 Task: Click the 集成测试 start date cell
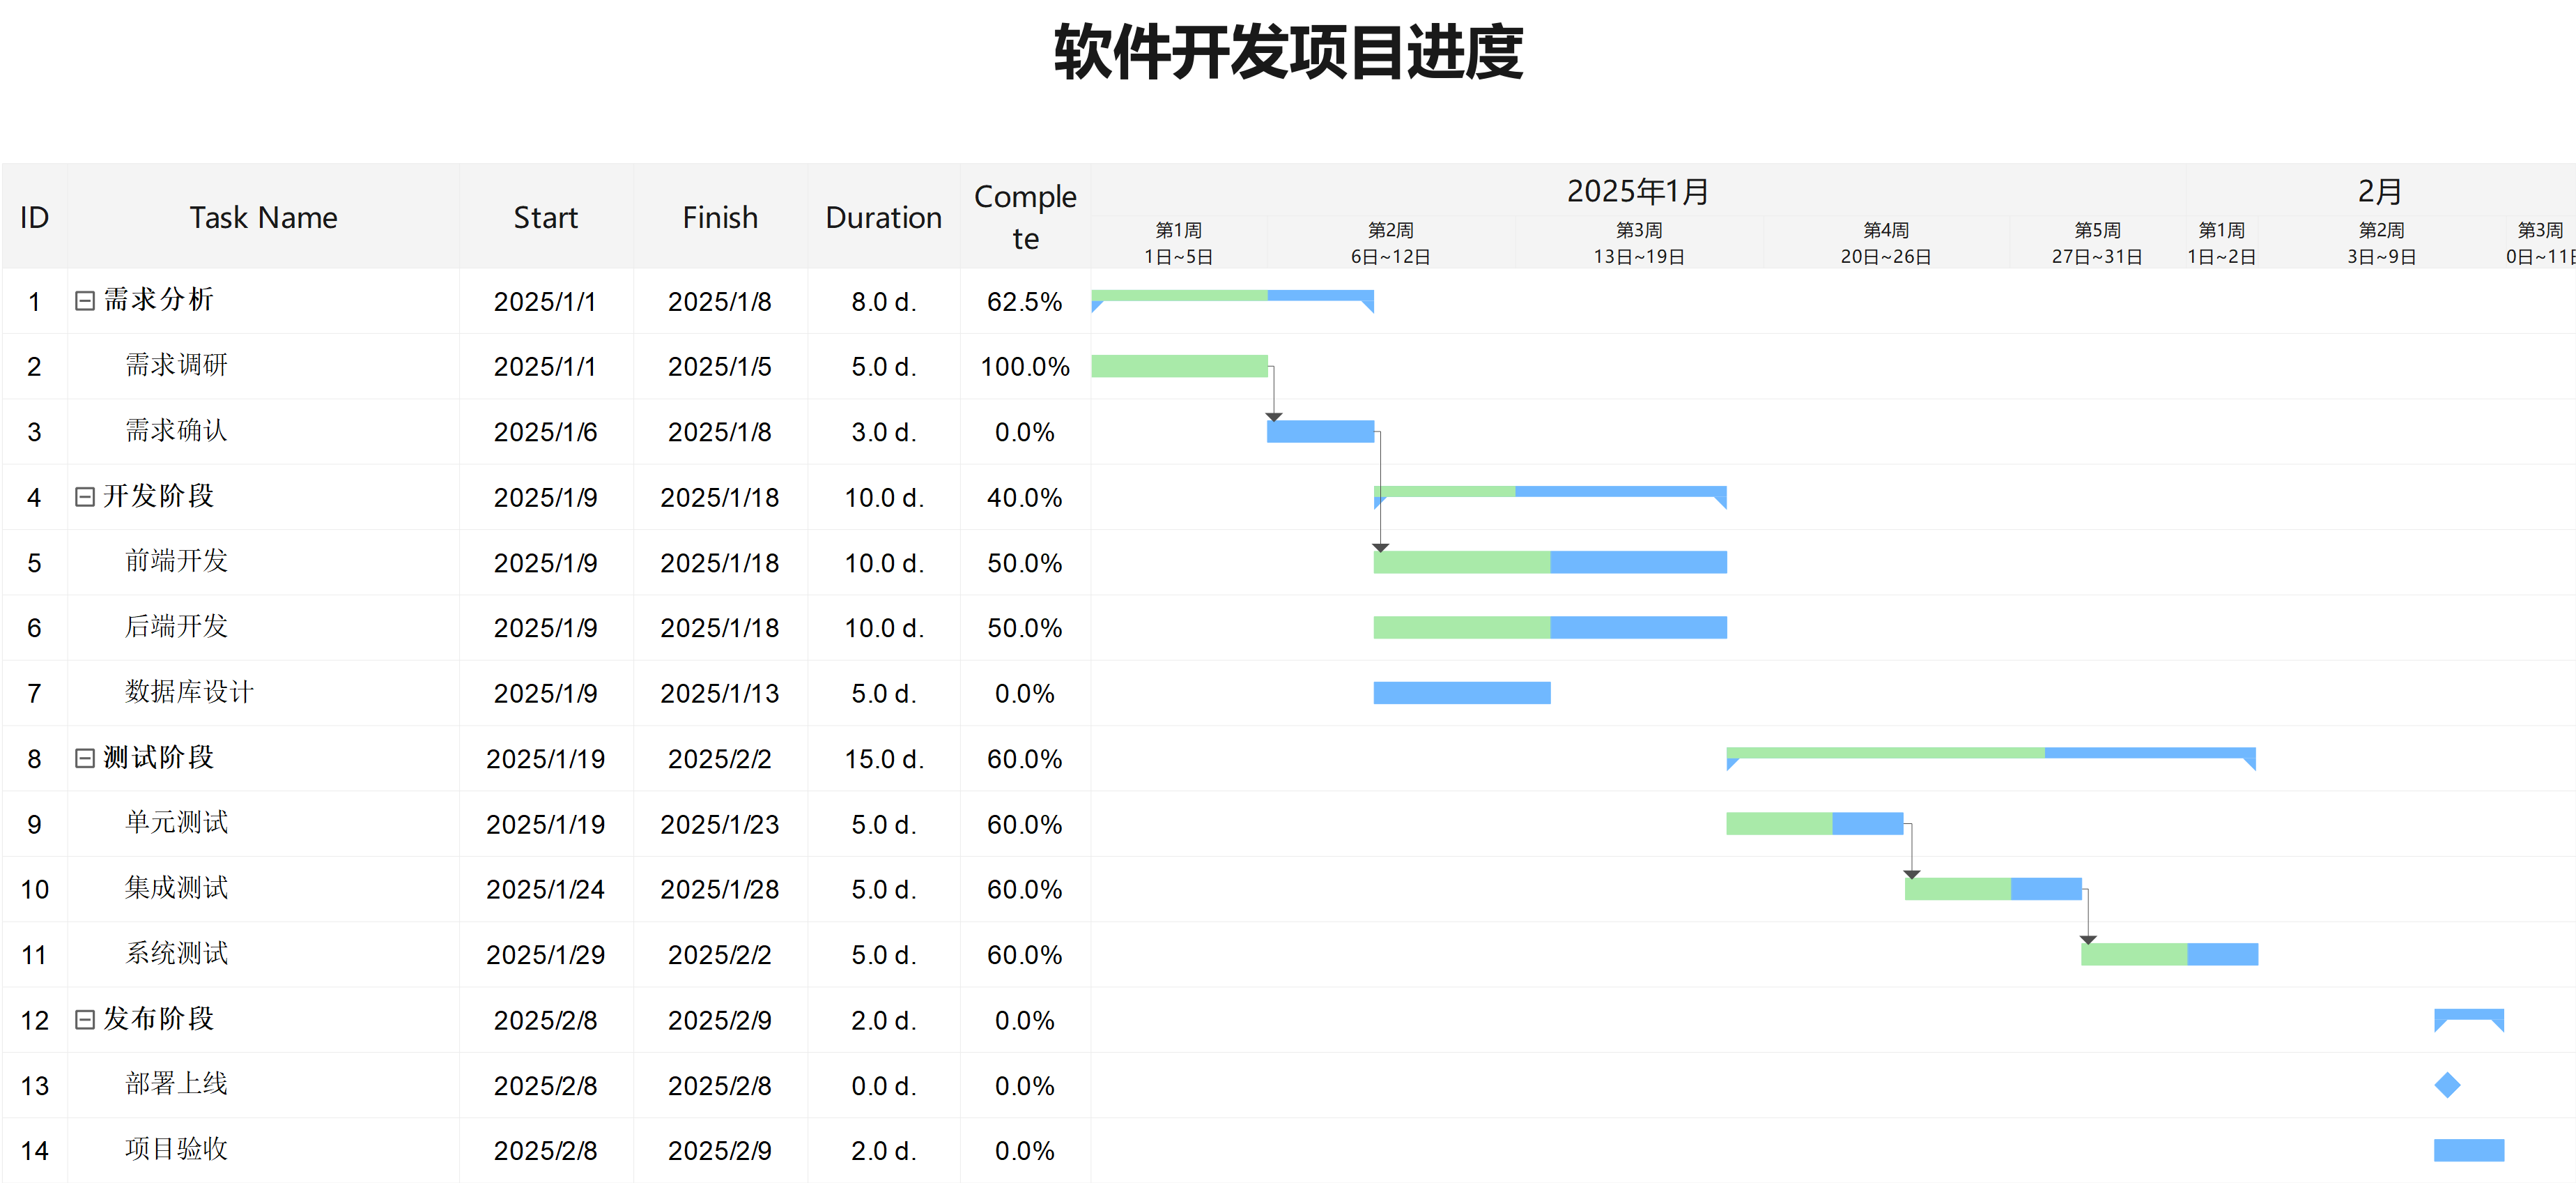click(545, 889)
